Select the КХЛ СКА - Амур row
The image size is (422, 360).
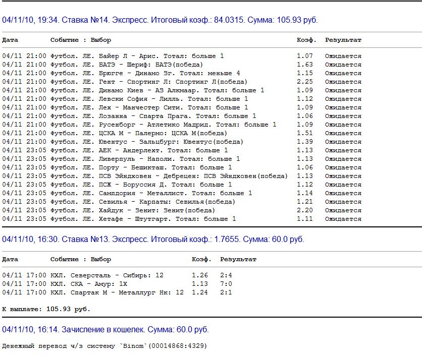point(117,284)
